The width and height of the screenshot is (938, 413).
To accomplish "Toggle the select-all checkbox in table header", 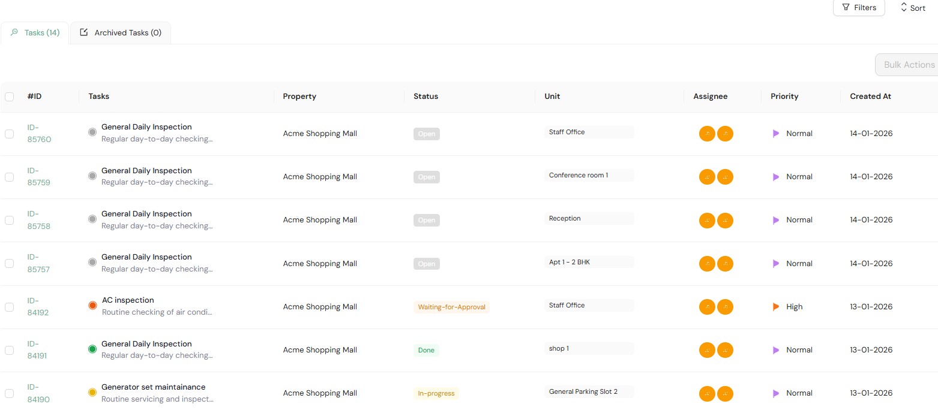I will point(10,97).
